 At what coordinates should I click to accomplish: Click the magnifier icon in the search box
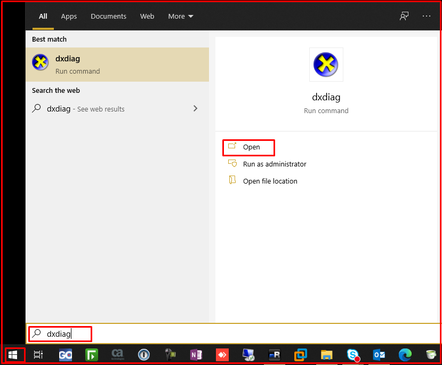(x=37, y=334)
